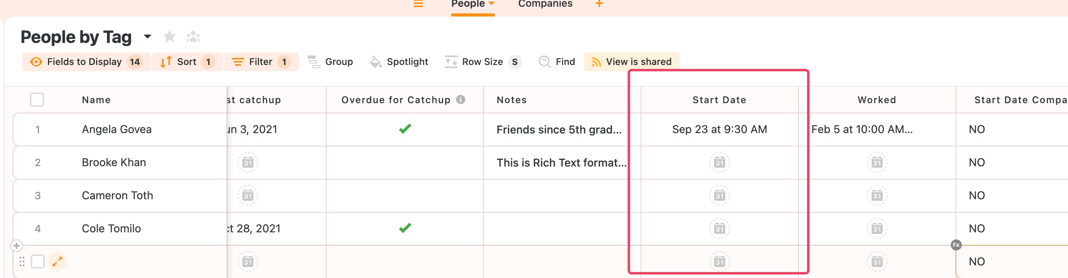Open Fields to Display options
1068x278 pixels.
click(86, 62)
